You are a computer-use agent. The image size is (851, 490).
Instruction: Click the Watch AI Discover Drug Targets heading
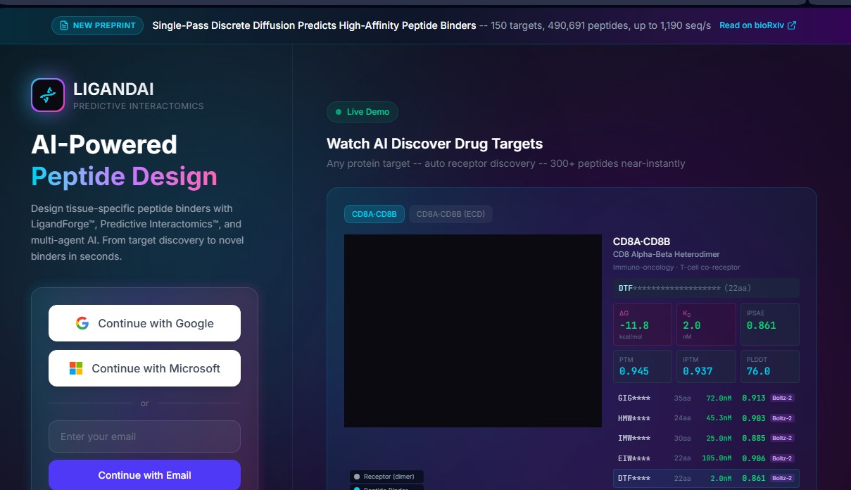434,144
